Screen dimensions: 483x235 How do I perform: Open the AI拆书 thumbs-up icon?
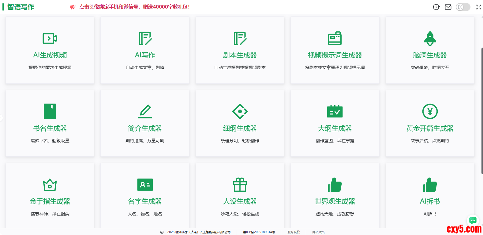(430, 185)
